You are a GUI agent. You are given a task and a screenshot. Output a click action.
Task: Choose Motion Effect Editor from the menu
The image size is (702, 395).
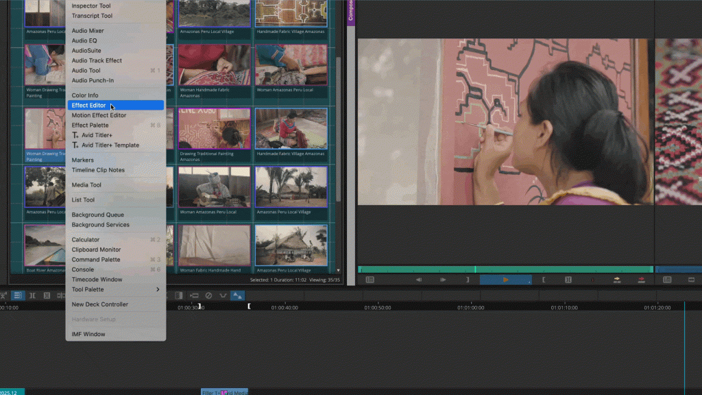99,115
